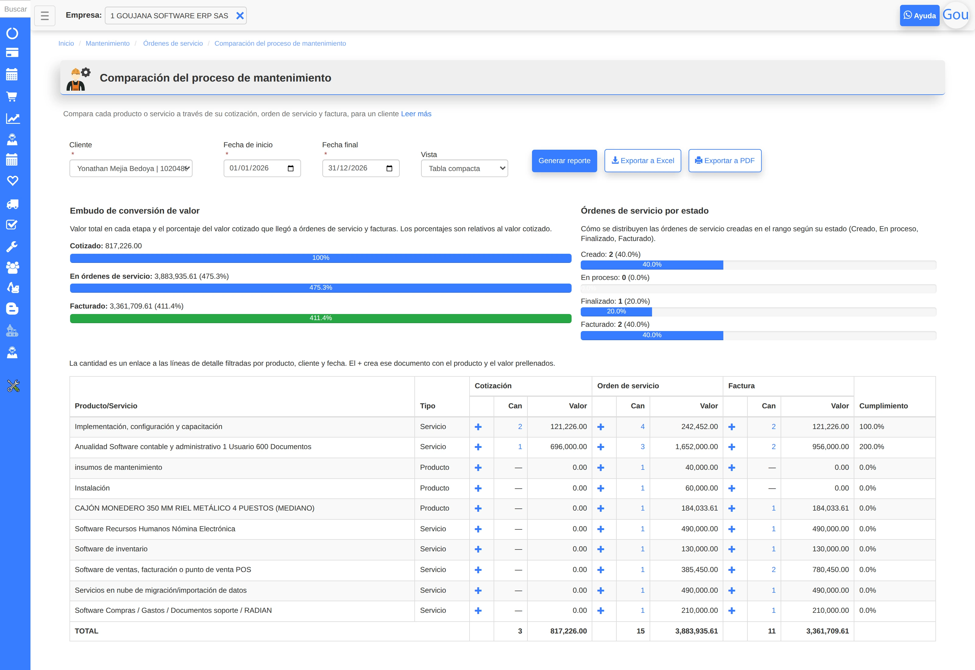Open the hamburger menu button
The image size is (975, 670).
(x=44, y=16)
